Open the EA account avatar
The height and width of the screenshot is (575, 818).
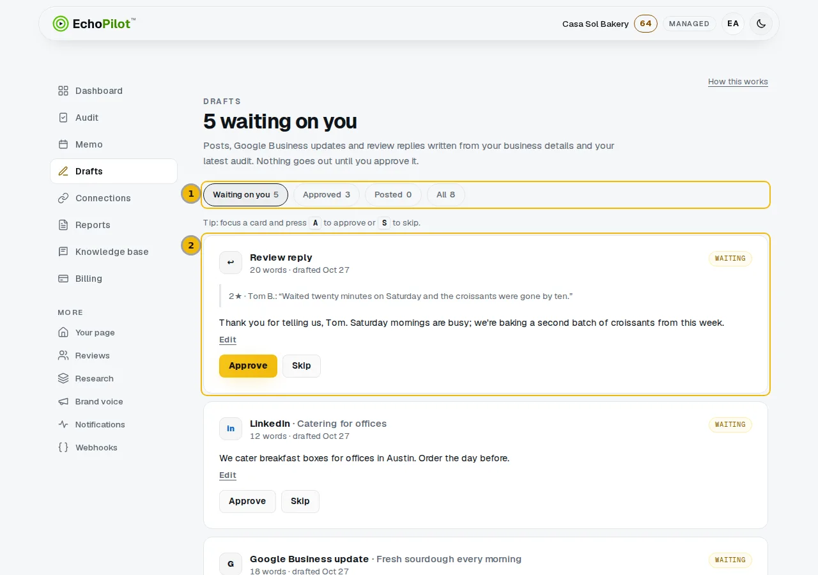pos(733,24)
